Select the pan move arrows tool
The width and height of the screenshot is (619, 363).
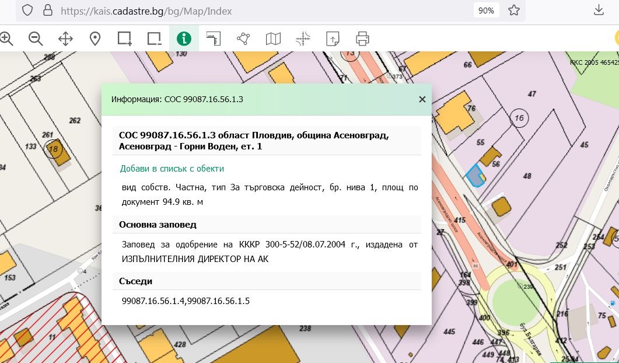click(65, 39)
